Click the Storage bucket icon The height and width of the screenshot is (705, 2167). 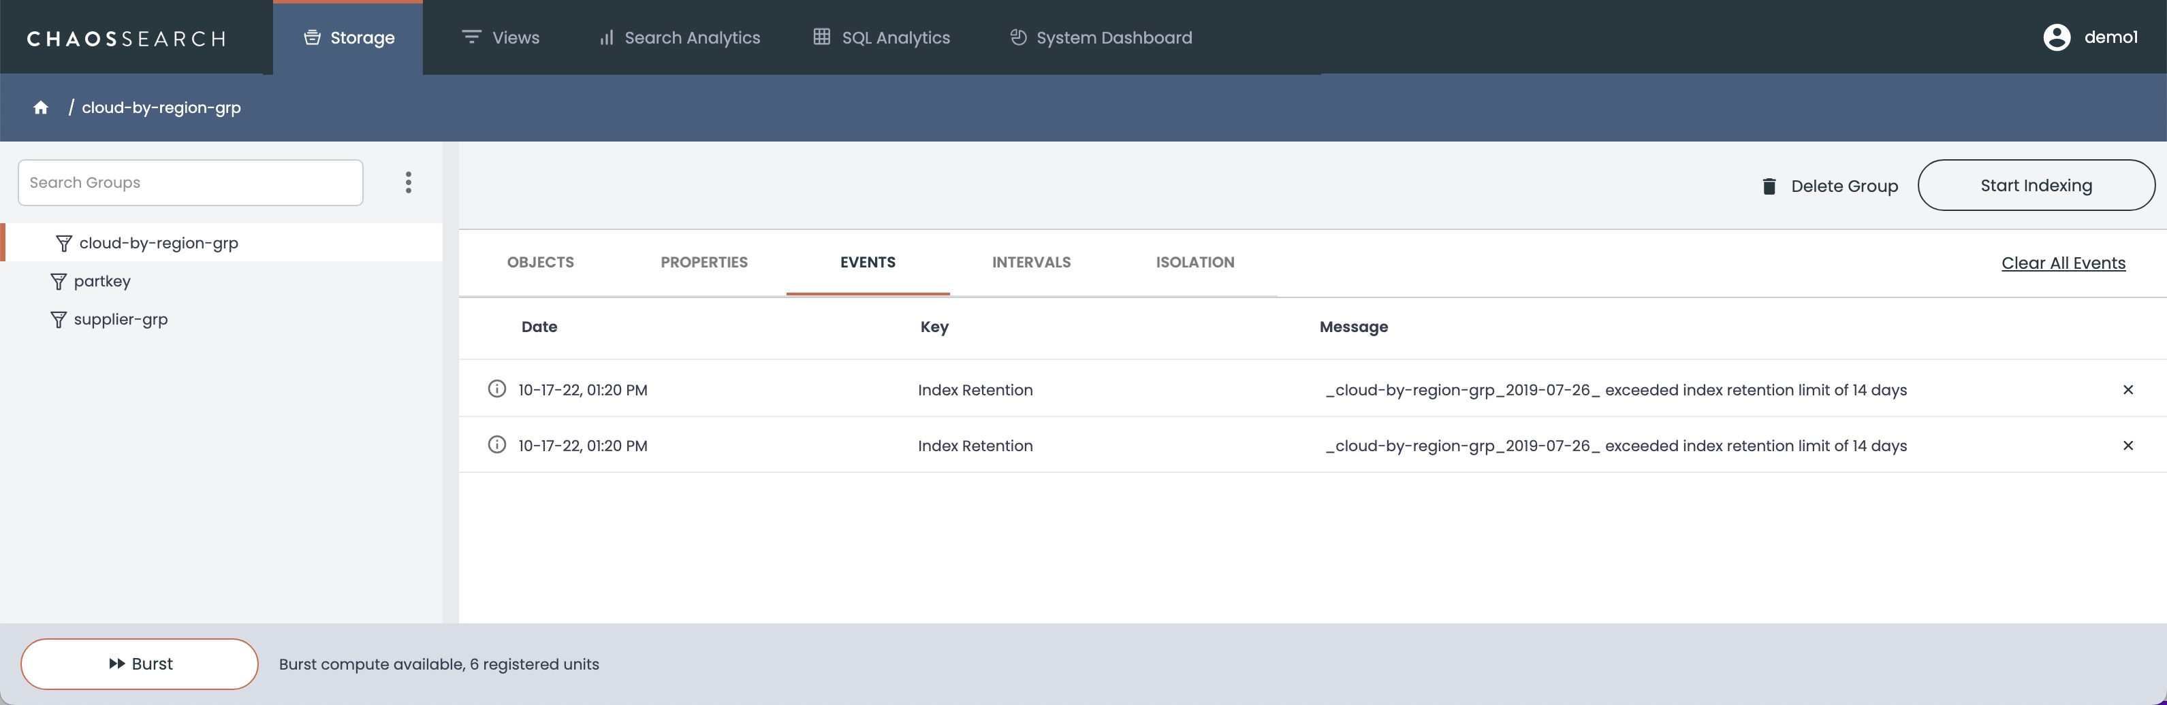coord(312,37)
